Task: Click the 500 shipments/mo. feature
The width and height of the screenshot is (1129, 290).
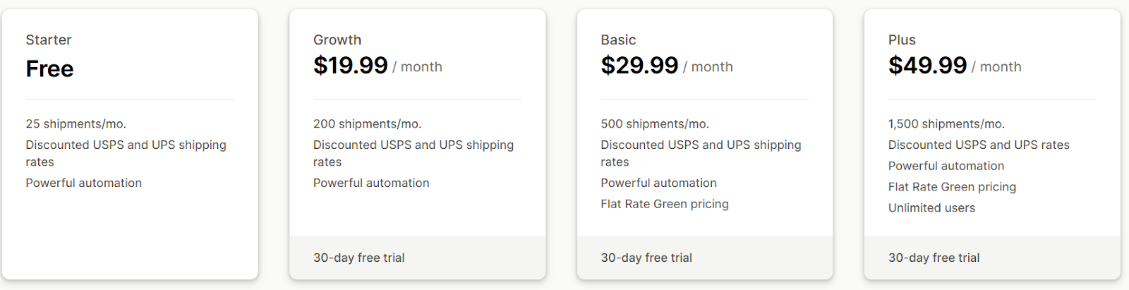Action: 655,124
